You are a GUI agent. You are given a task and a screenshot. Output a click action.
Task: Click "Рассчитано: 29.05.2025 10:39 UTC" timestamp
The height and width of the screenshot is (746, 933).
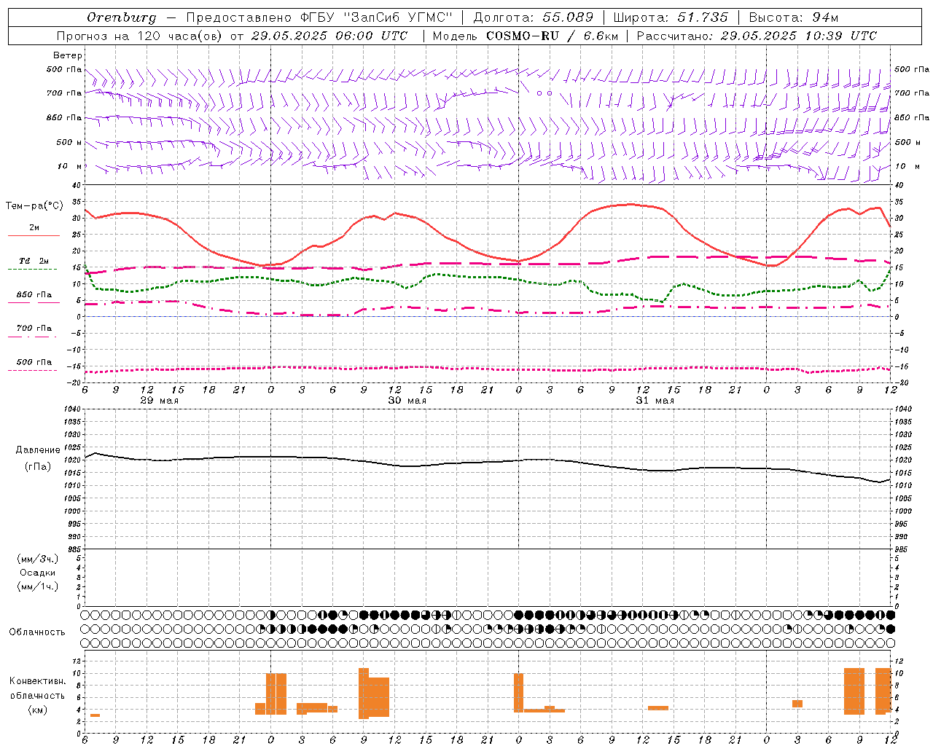click(x=757, y=36)
